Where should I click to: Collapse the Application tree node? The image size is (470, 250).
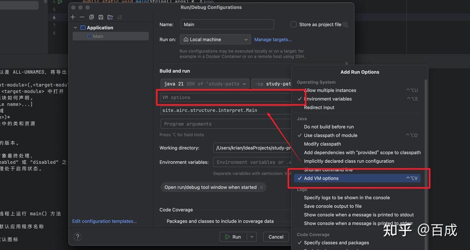click(x=75, y=28)
